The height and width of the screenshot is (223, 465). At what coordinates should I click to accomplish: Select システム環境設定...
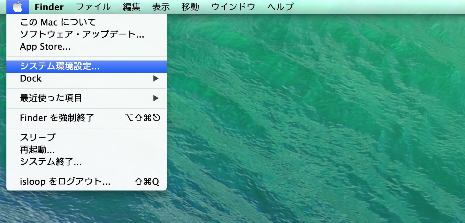(87, 66)
